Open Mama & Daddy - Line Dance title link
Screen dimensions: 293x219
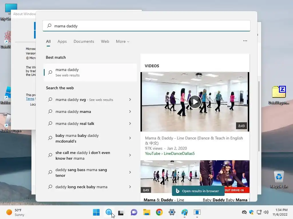tap(194, 141)
